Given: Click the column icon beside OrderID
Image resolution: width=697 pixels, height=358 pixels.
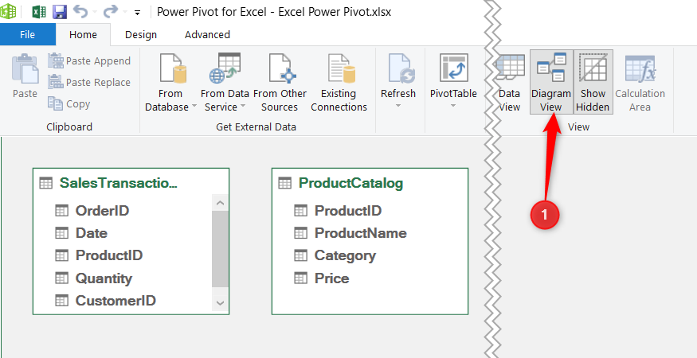Looking at the screenshot, I should click(62, 210).
